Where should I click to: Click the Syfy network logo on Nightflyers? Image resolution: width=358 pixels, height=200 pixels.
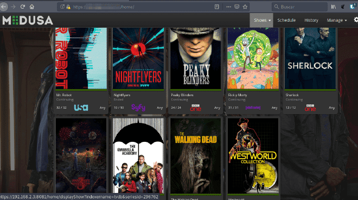coord(138,107)
